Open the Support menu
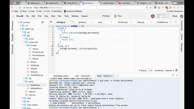Image resolution: width=194 pixels, height=109 pixels. [85, 16]
